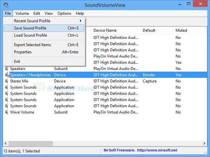This screenshot has height=157, width=210.
Task: Sort by the Muted column header
Action: click(190, 30)
